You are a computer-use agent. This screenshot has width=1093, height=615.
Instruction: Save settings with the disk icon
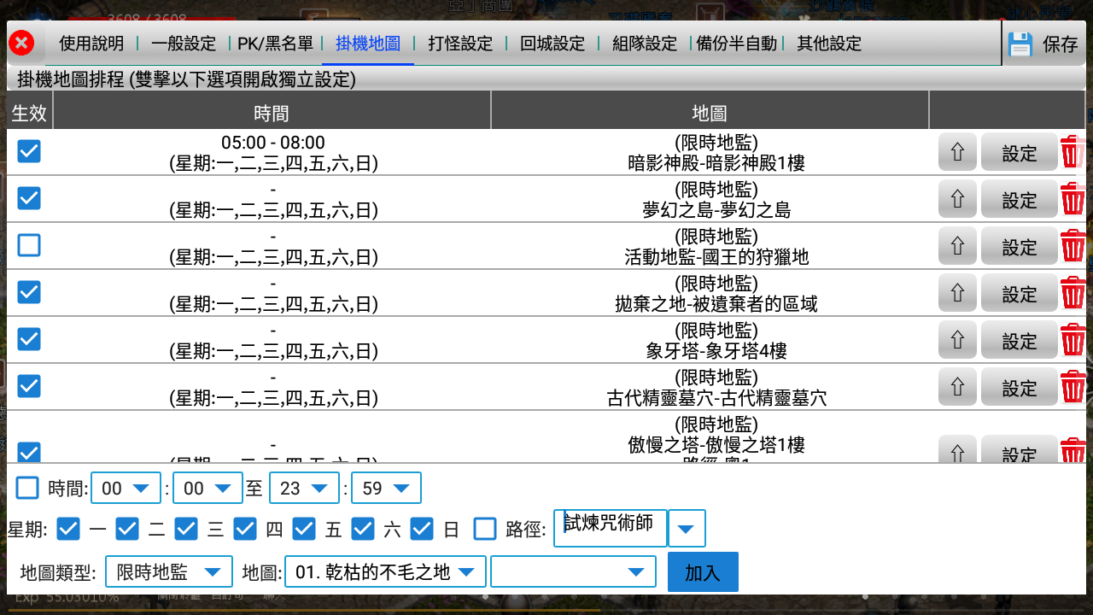pos(1020,44)
